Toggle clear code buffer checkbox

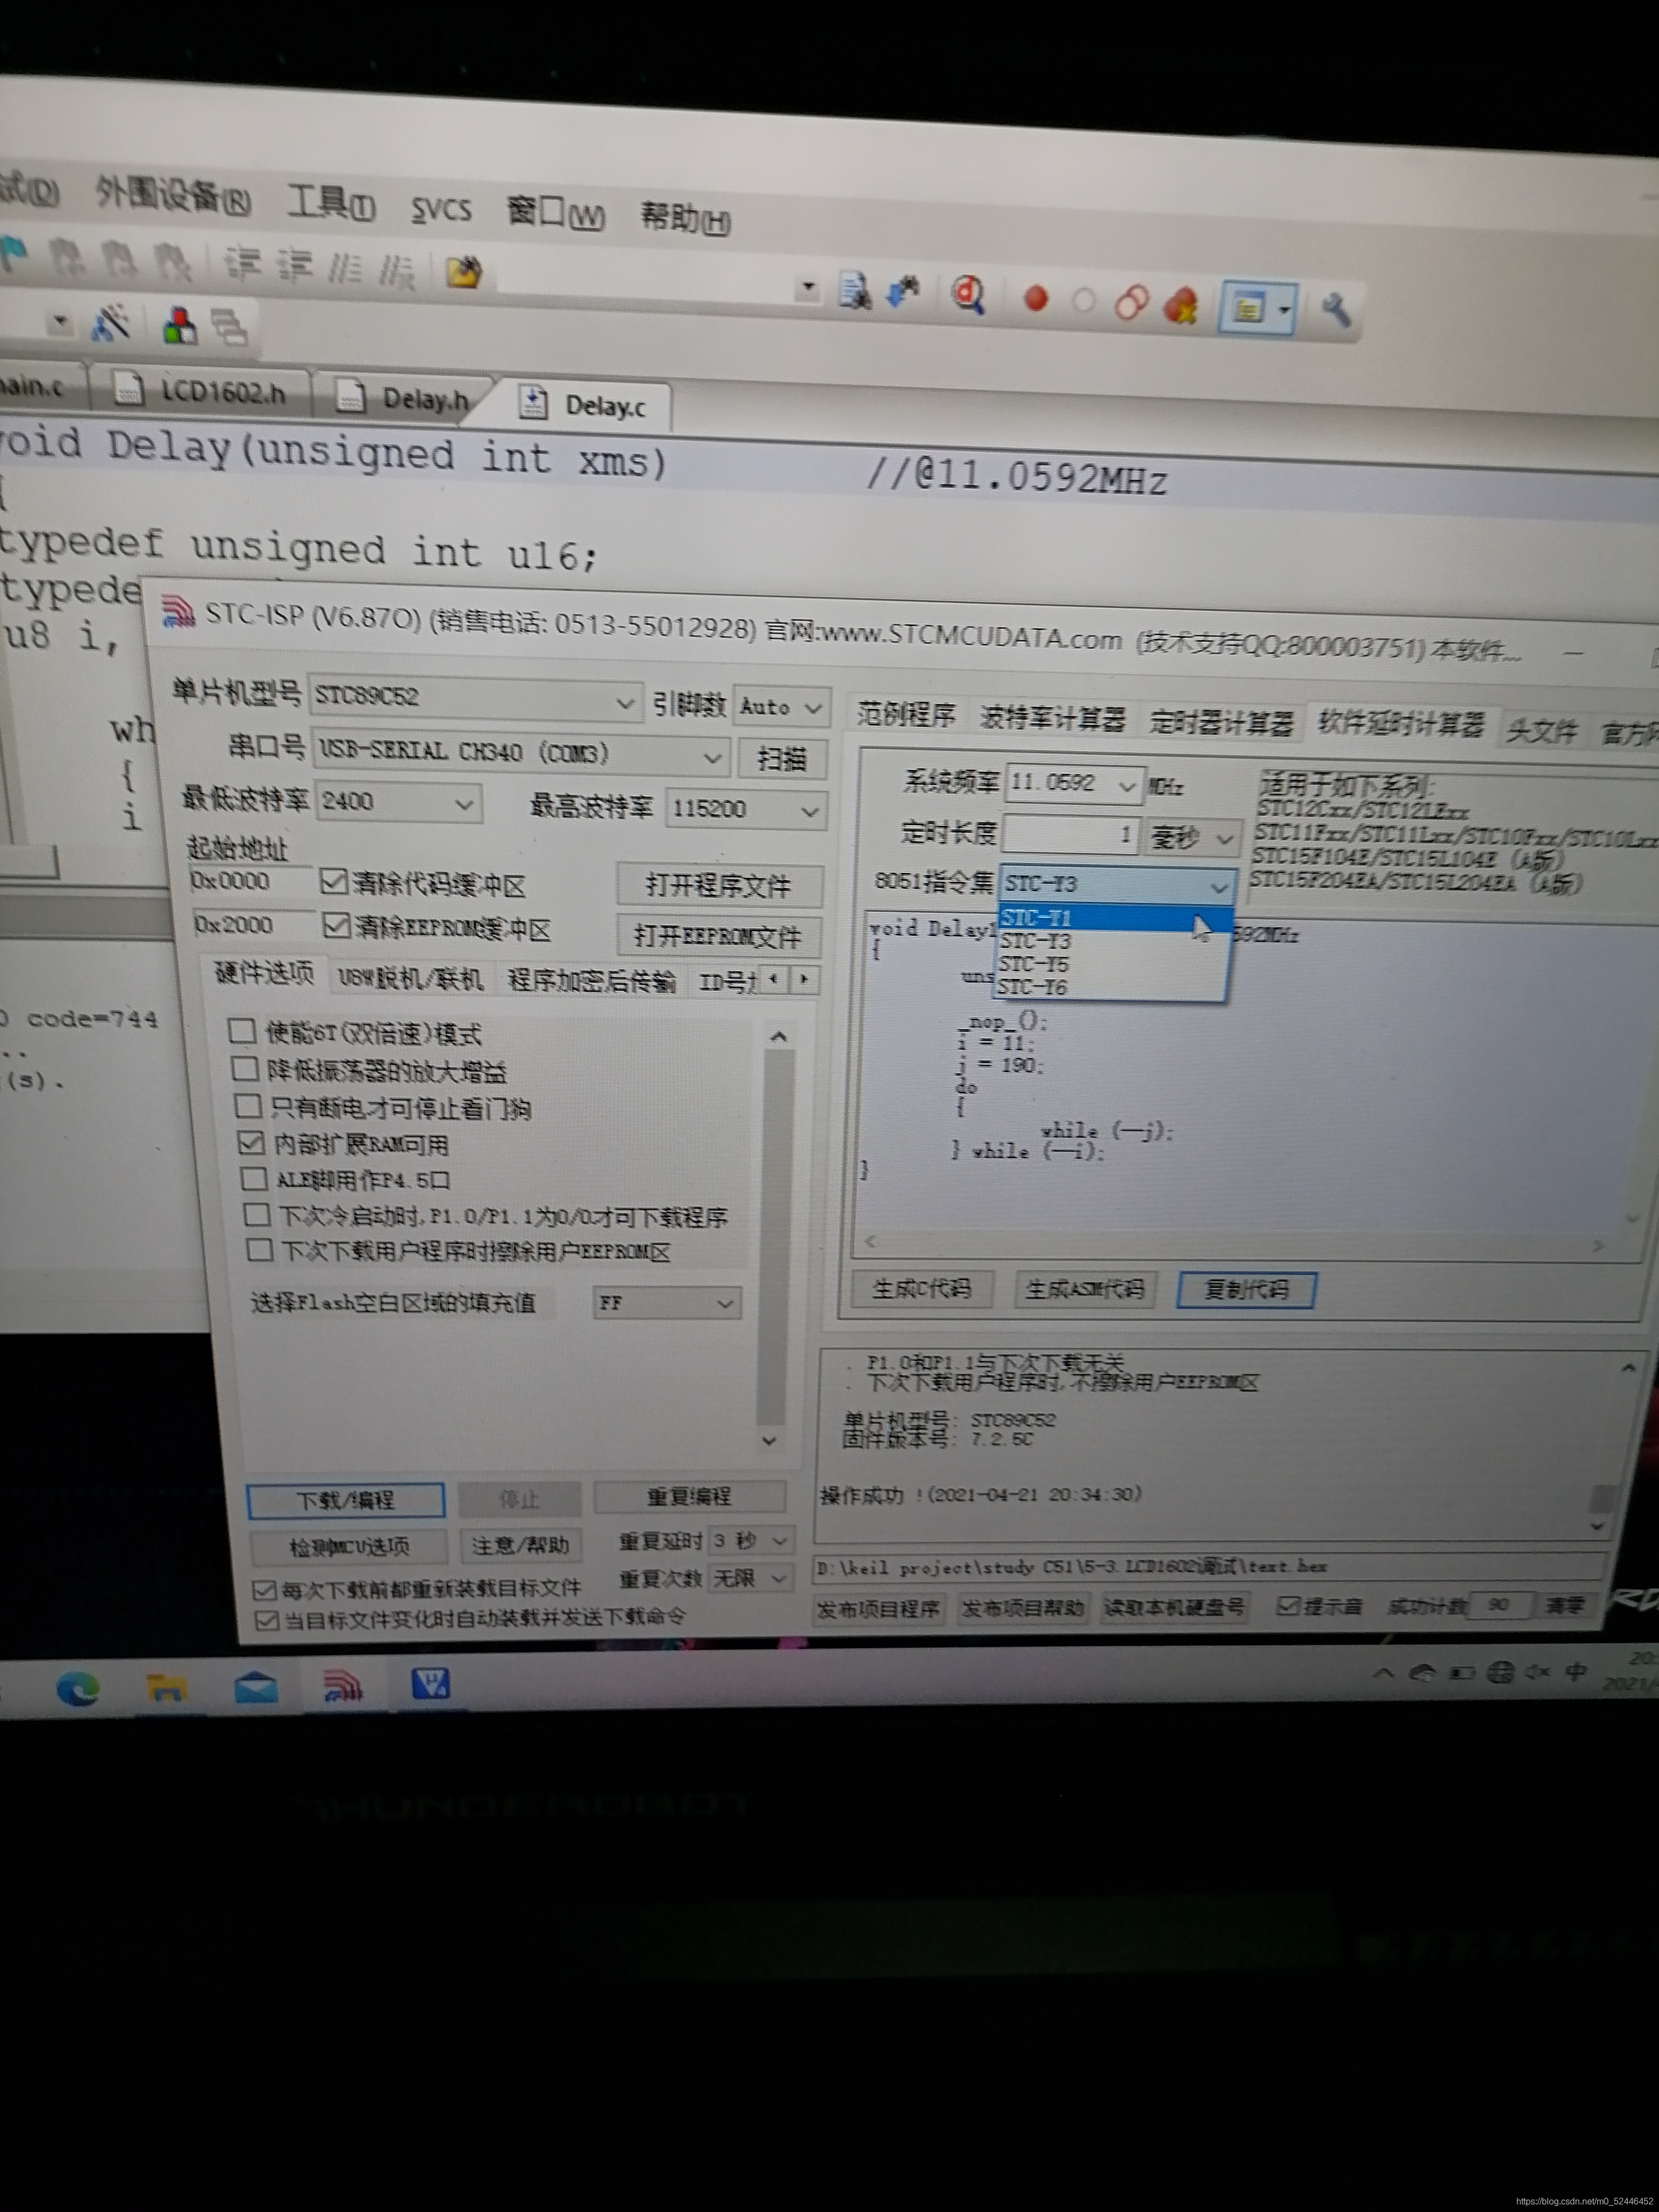333,881
